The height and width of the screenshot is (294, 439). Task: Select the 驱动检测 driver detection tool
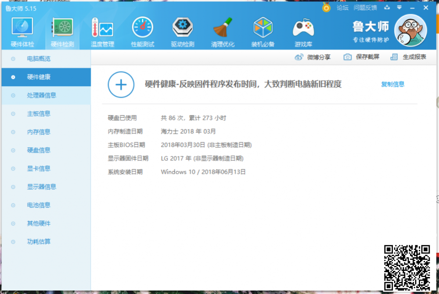pyautogui.click(x=183, y=31)
